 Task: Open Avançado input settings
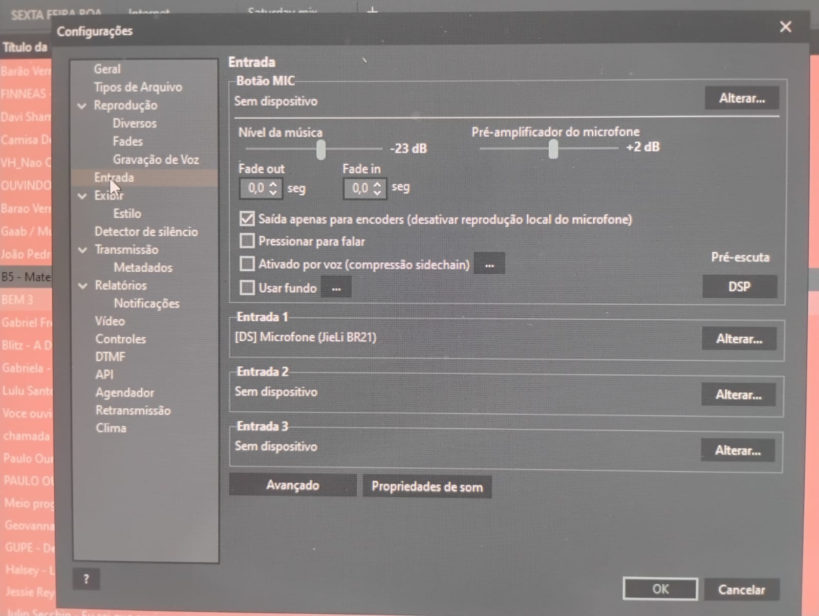point(293,485)
